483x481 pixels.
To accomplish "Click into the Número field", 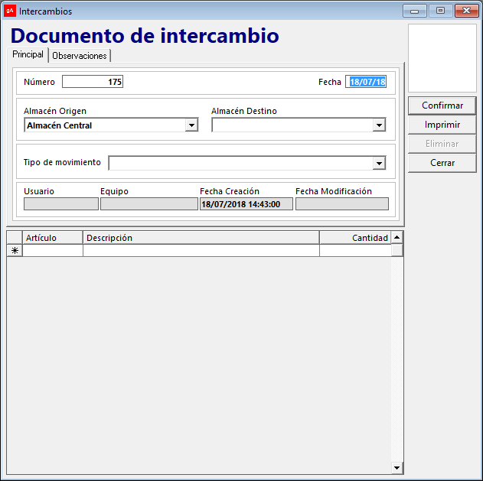I will [92, 82].
